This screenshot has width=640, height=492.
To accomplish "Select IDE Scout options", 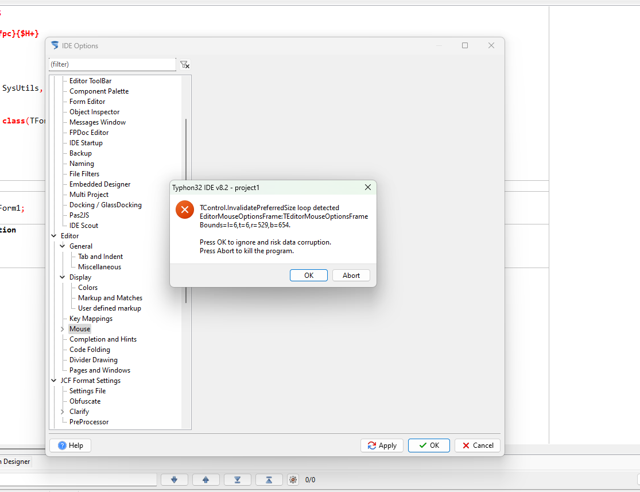I will 84,226.
